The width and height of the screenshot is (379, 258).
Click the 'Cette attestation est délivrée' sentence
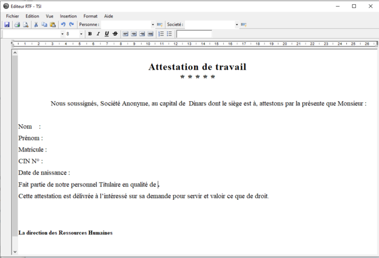(144, 196)
